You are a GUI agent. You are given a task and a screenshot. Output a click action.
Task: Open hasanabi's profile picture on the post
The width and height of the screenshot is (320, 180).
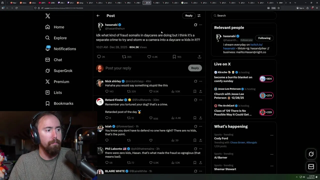(100, 26)
